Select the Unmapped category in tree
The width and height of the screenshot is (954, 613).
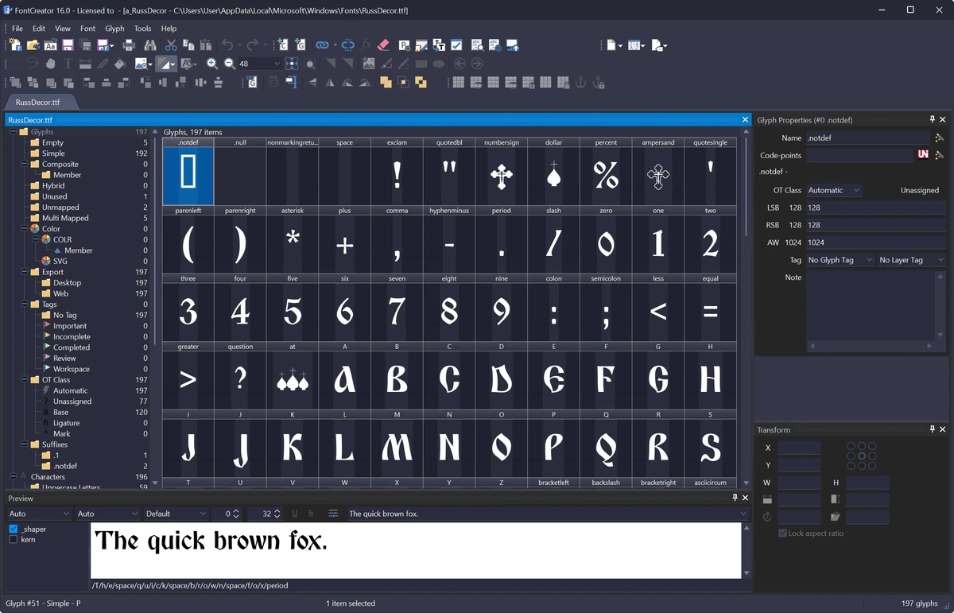click(60, 207)
